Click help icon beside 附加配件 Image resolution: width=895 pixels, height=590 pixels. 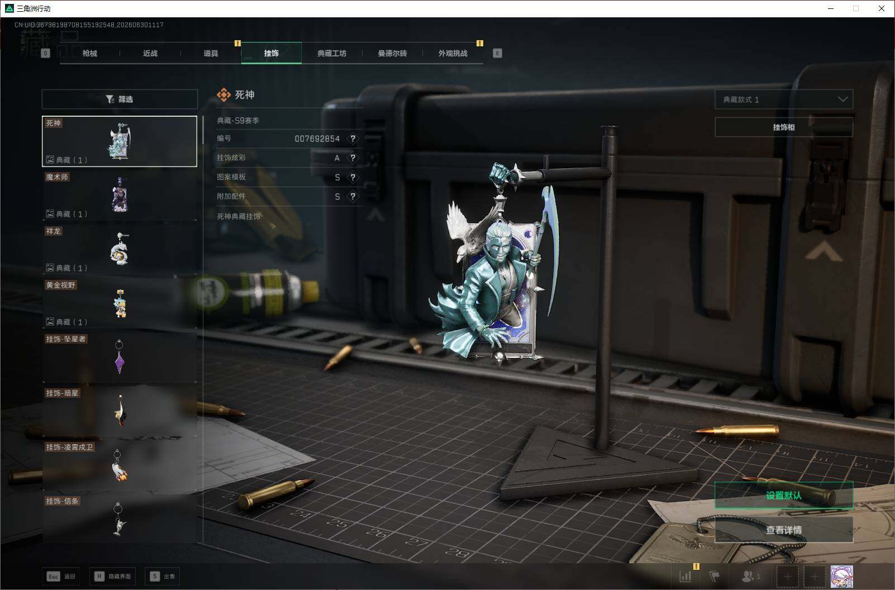[353, 197]
